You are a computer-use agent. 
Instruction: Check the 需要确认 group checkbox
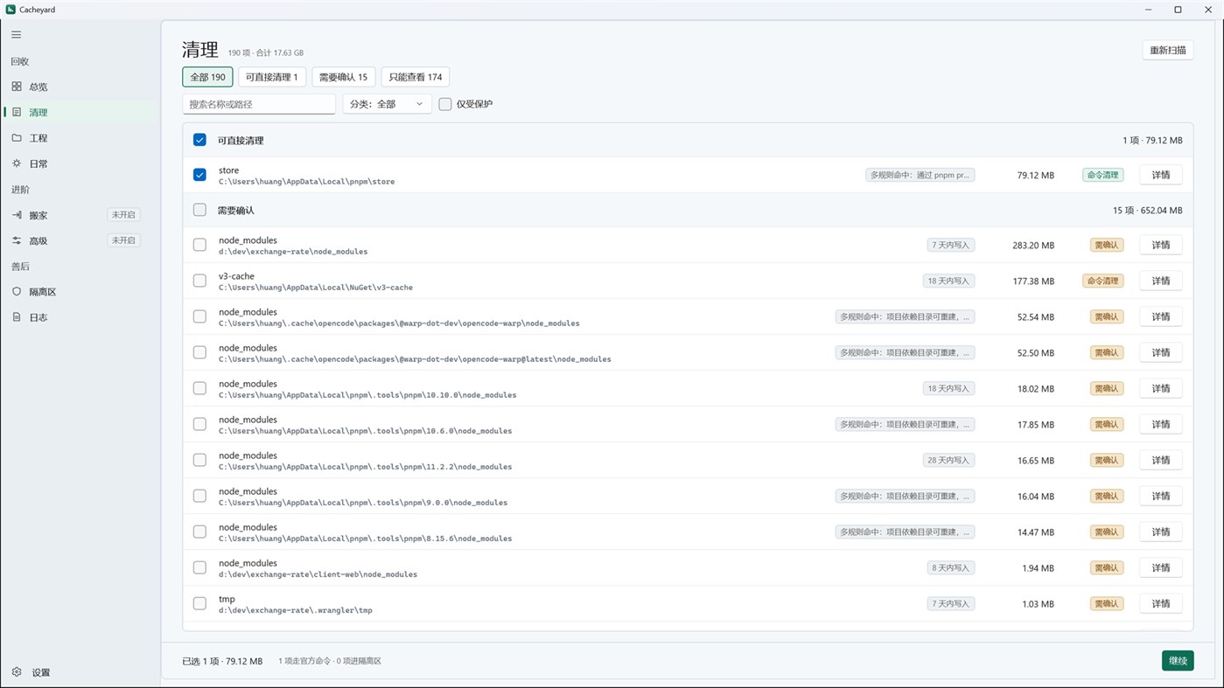(x=199, y=210)
